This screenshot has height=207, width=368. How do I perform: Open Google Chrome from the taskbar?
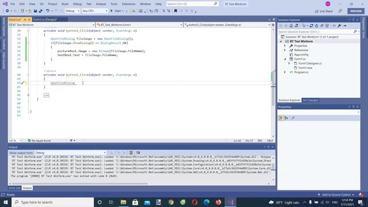[x=171, y=202]
